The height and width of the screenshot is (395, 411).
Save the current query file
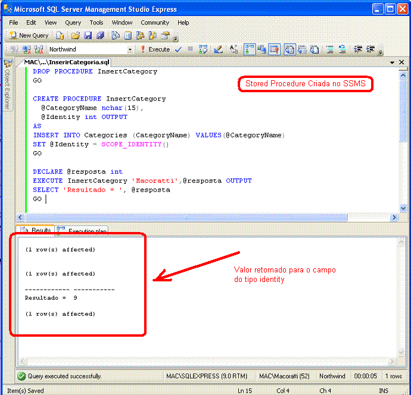click(x=88, y=35)
